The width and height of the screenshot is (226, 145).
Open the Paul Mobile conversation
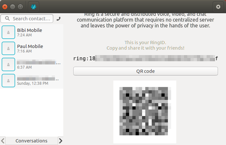(32, 48)
